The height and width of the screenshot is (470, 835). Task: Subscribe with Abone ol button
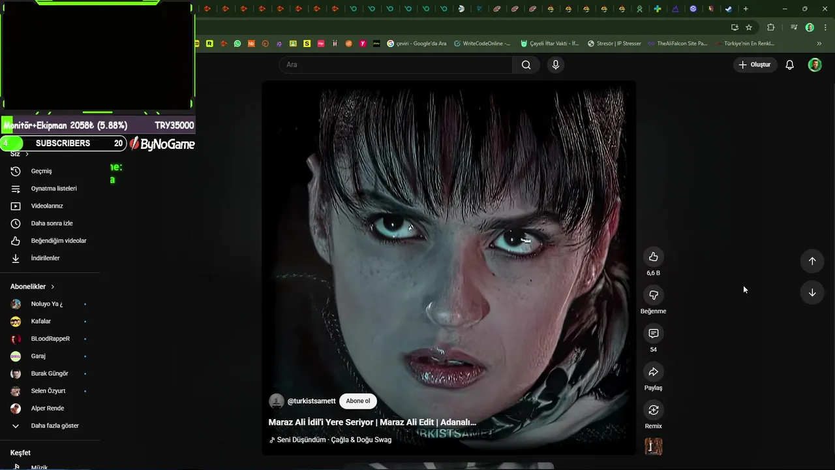tap(358, 401)
